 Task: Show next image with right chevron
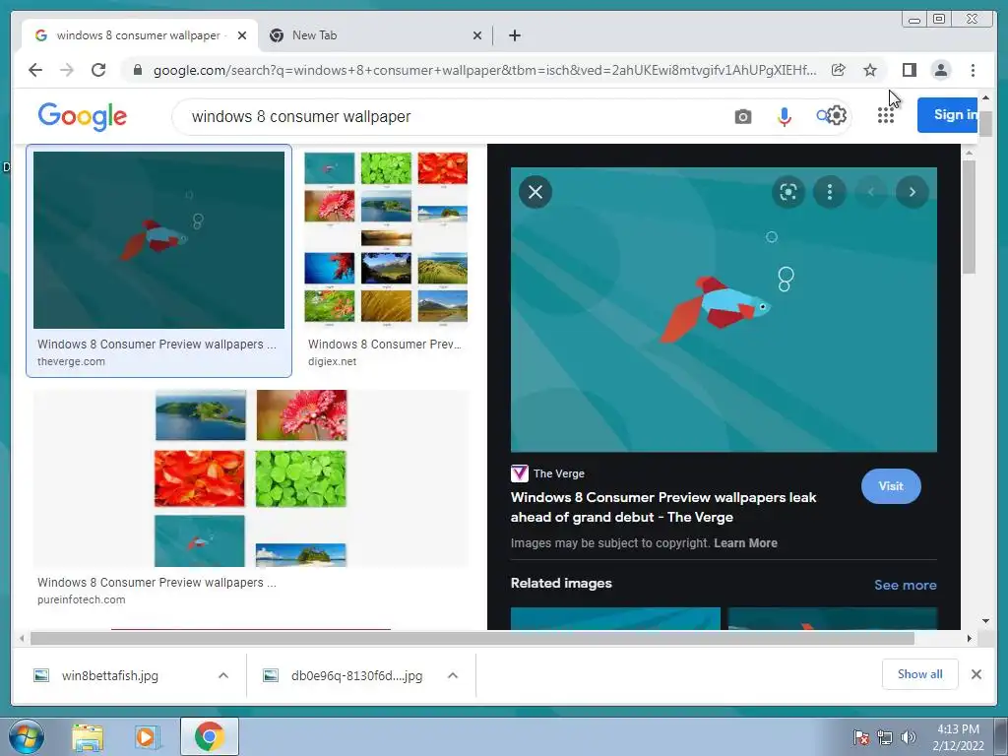click(912, 192)
